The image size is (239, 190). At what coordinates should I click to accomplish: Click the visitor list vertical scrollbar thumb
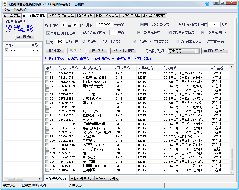click(x=231, y=159)
